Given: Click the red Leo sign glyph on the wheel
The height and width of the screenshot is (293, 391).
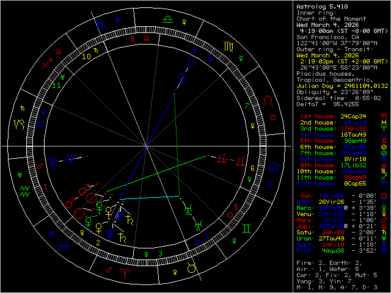Looking at the screenshot, I should pos(267,99).
